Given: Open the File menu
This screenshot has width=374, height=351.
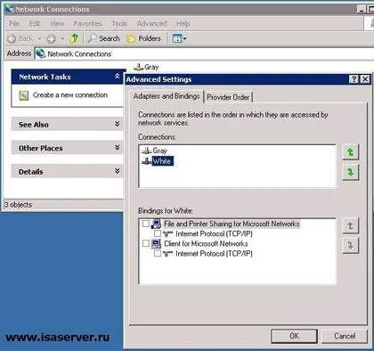Looking at the screenshot, I should (14, 23).
